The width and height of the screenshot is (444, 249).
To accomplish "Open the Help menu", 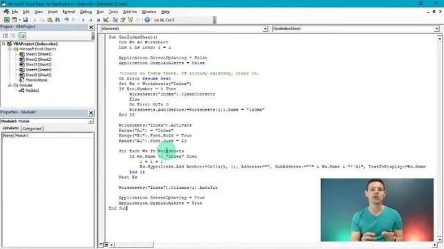I will point(165,12).
